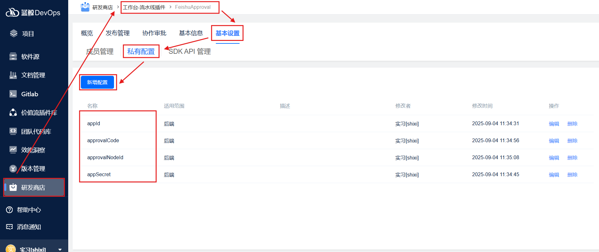The image size is (599, 252).
Task: Switch to the 协作审批 tab
Action: coord(154,33)
